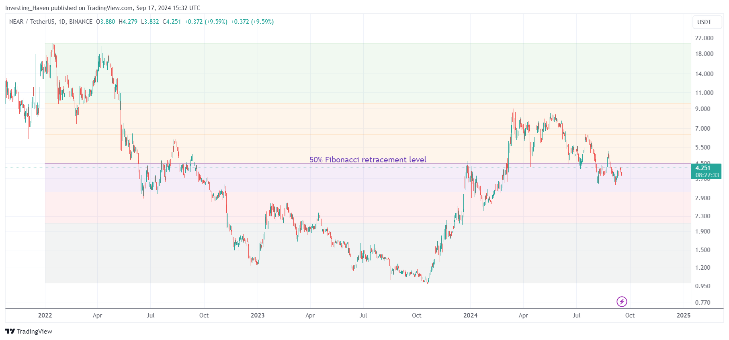Click the 1.500 price axis label
729x340 pixels.
click(x=703, y=250)
